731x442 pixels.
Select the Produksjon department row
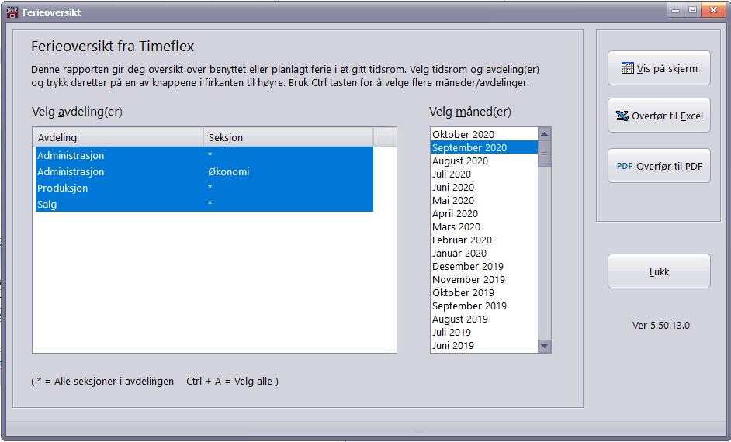coord(63,188)
